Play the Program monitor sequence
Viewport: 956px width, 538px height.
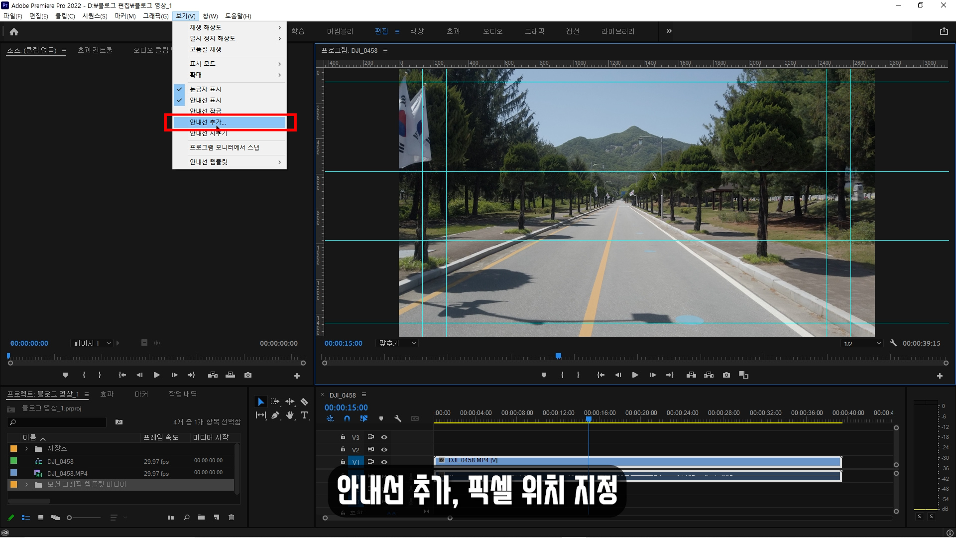(635, 375)
